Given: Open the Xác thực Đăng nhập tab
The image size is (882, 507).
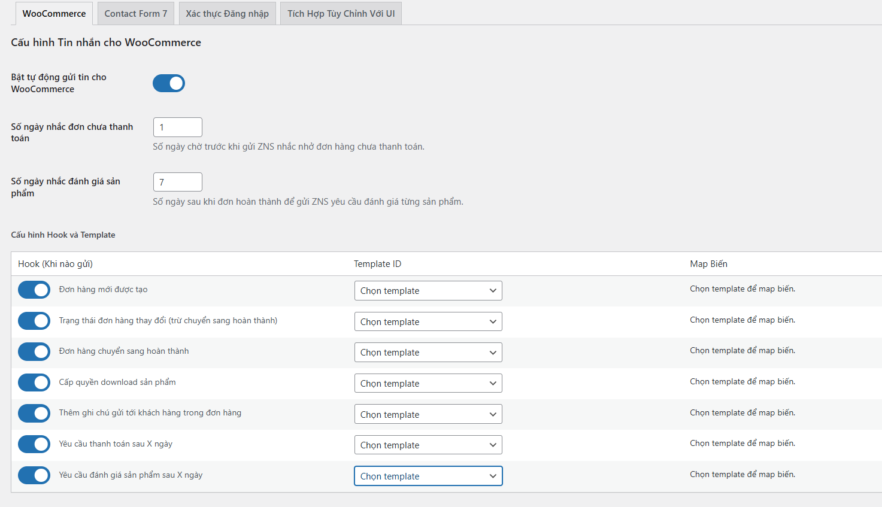Looking at the screenshot, I should point(227,13).
